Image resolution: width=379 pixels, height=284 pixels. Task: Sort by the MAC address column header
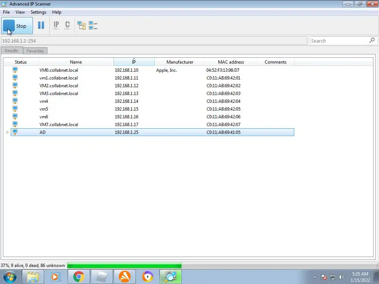231,62
